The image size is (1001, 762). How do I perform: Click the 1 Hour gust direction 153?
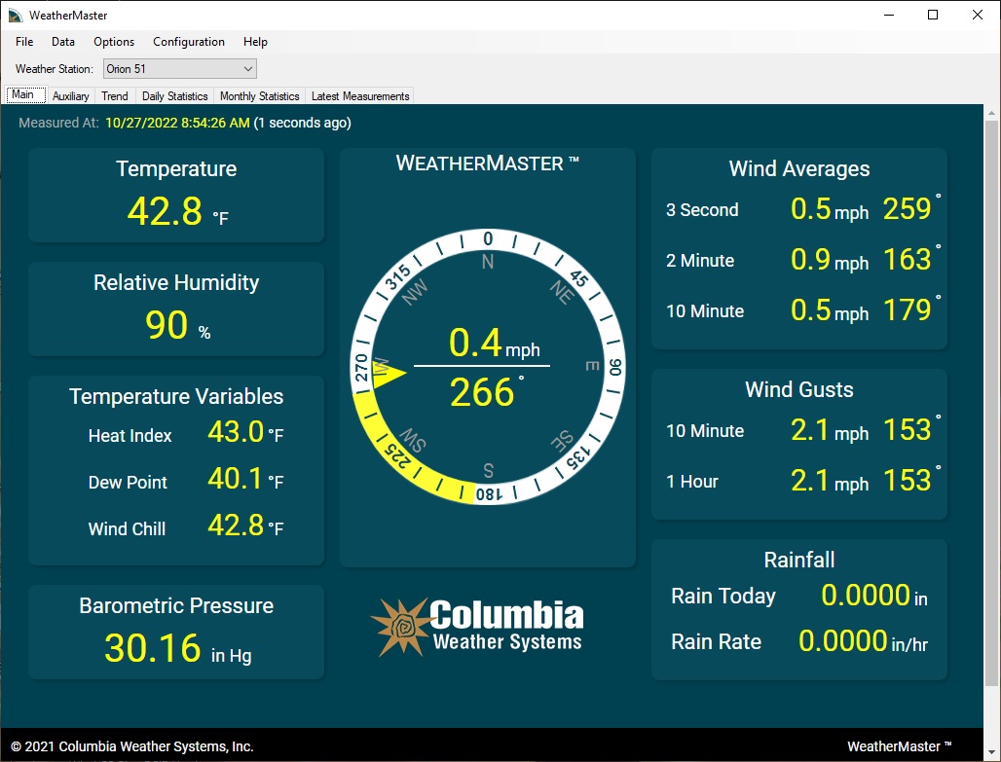pos(908,481)
